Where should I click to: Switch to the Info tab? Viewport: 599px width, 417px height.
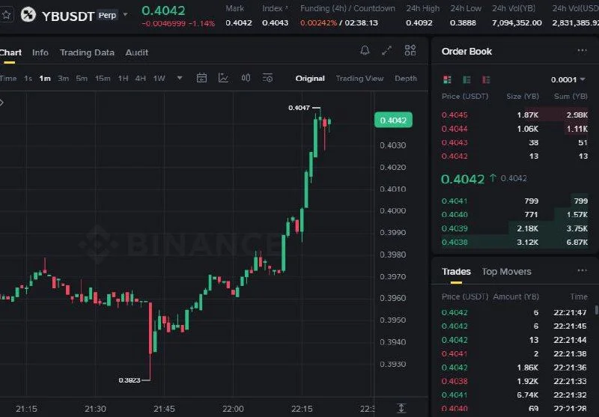point(40,52)
